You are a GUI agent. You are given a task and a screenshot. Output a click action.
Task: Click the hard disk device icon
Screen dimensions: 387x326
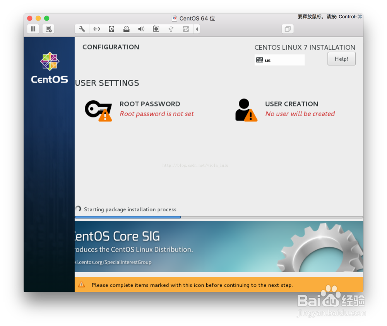click(x=111, y=29)
